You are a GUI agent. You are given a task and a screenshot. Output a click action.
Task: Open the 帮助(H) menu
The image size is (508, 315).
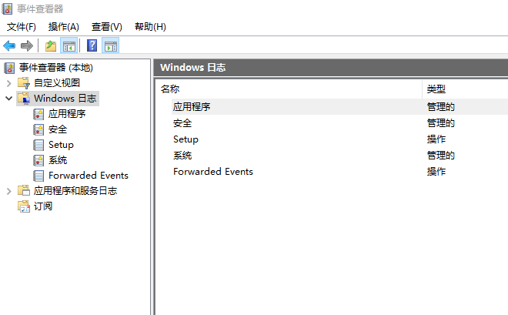[150, 27]
